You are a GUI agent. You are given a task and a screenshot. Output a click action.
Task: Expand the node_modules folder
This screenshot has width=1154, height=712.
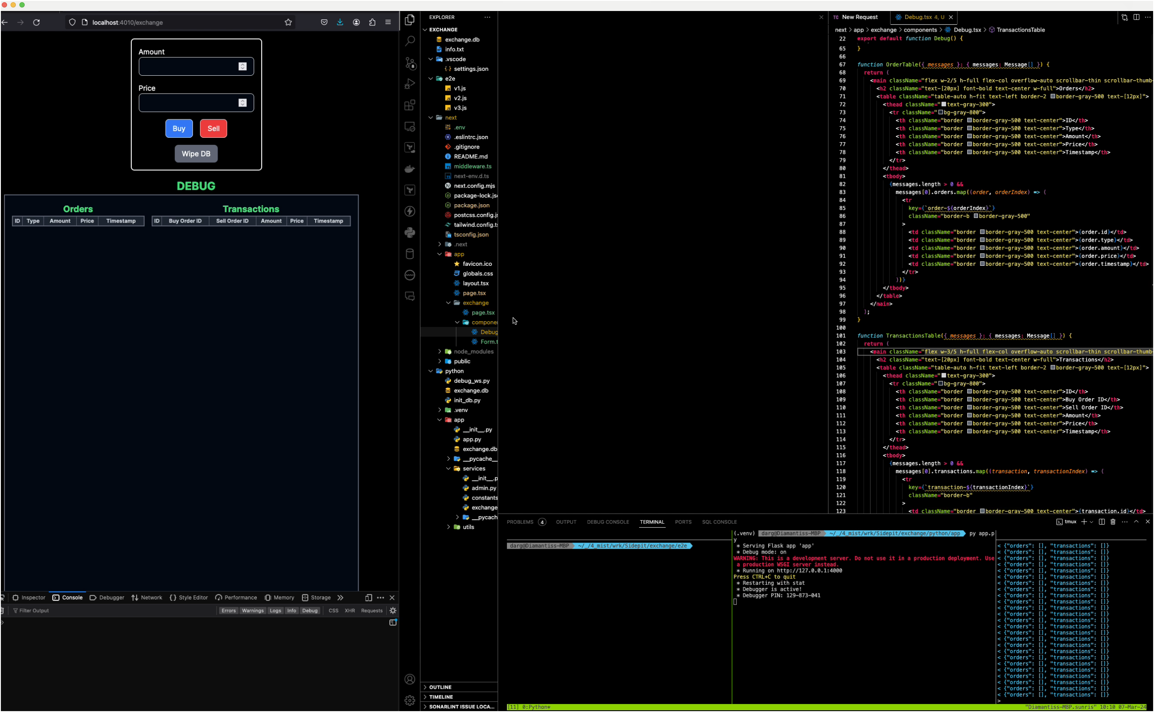pos(473,351)
